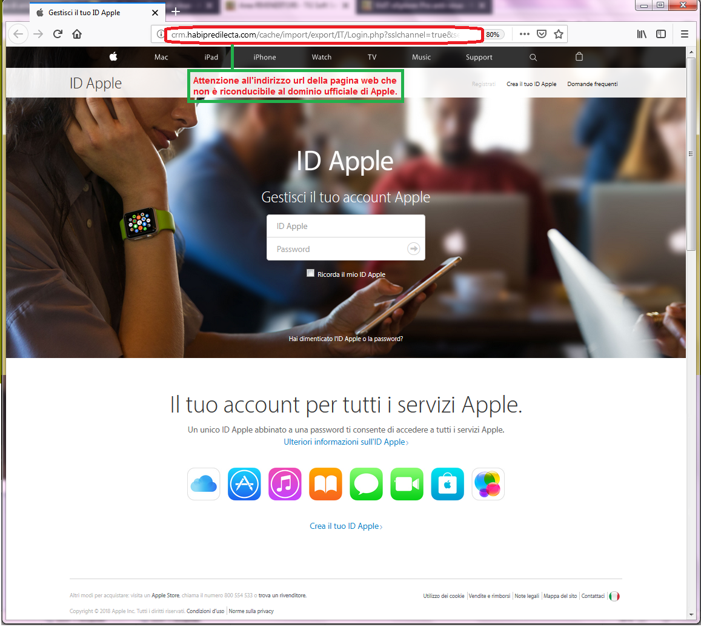Open the Music menu item
The width and height of the screenshot is (701, 627).
[x=421, y=57]
